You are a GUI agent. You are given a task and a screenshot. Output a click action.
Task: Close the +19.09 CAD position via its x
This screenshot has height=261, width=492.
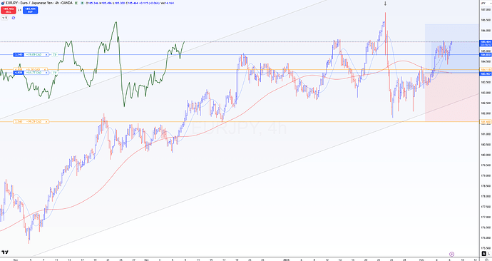click(46, 55)
